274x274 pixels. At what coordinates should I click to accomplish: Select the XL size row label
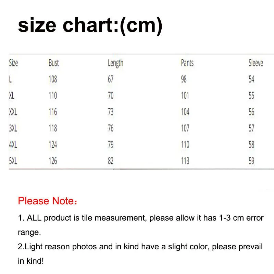[12, 96]
